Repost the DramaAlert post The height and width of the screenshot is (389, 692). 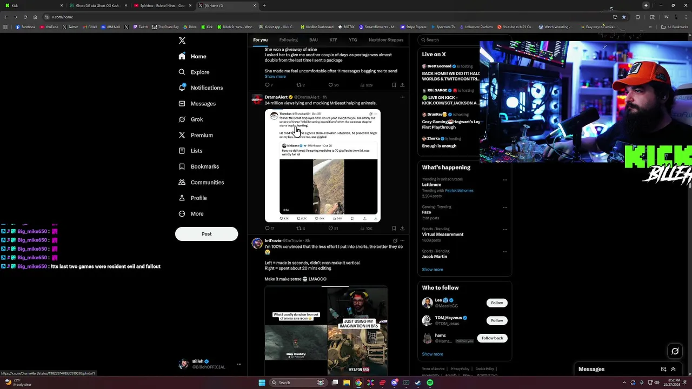(301, 229)
